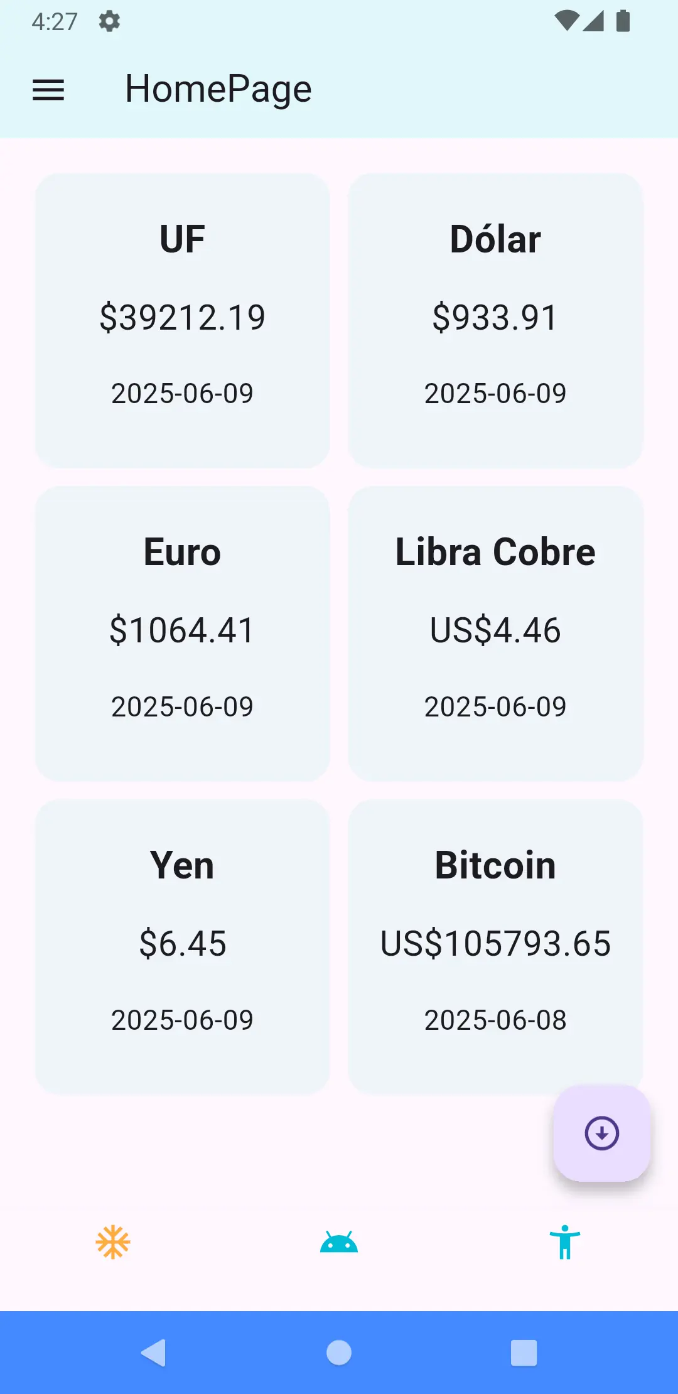The image size is (678, 1394).
Task: Tap the Wi-Fi signal status icon
Action: pyautogui.click(x=566, y=21)
